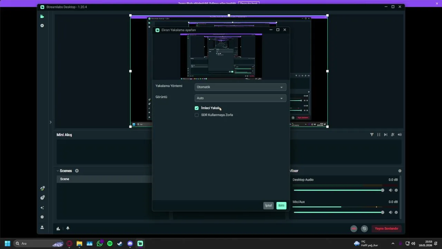Open Desktop Audio source settings gear
The width and height of the screenshot is (442, 249).
pos(396,190)
